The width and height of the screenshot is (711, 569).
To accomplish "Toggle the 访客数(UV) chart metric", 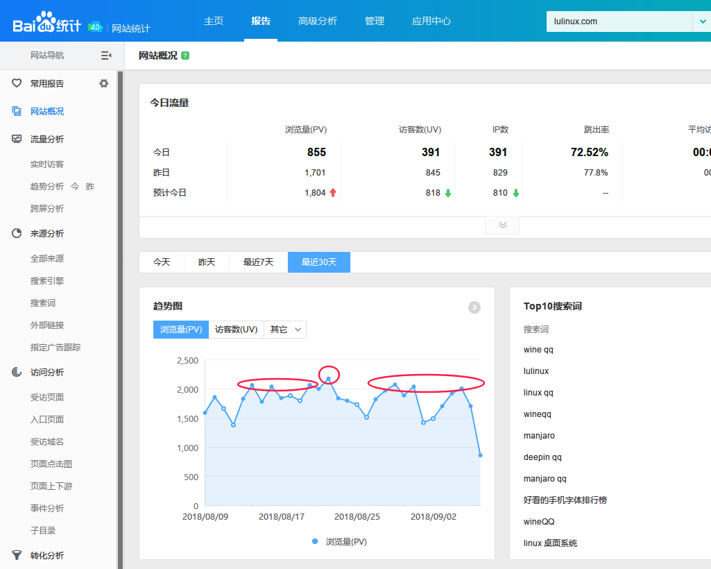I will (x=237, y=330).
